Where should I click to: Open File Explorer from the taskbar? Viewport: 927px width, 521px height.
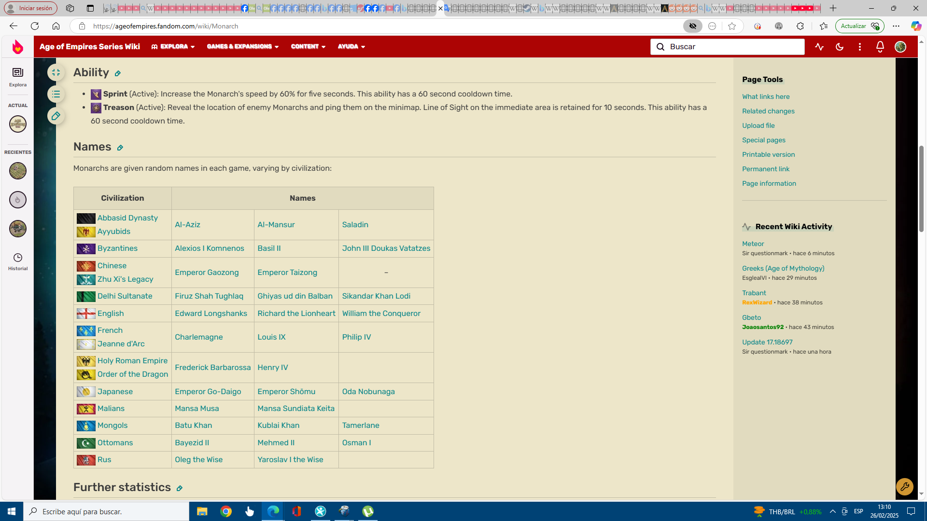(x=202, y=511)
